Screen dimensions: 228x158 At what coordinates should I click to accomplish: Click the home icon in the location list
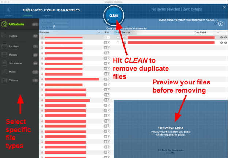pos(125,38)
